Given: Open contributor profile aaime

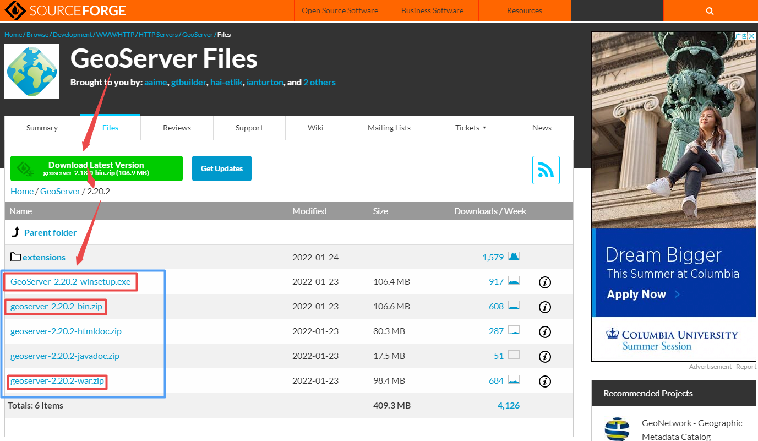Looking at the screenshot, I should (156, 82).
